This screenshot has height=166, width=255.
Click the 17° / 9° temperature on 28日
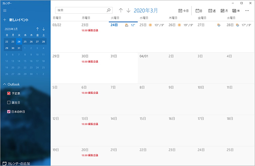[247, 25]
